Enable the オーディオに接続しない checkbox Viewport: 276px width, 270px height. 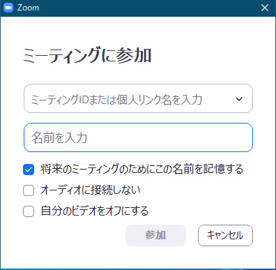click(x=29, y=190)
